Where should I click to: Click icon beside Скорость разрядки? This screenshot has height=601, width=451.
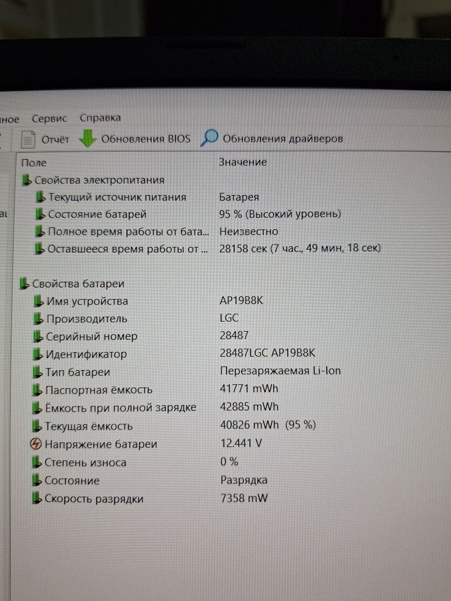(x=37, y=498)
